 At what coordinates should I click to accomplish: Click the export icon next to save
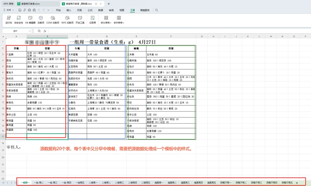click(24, 10)
